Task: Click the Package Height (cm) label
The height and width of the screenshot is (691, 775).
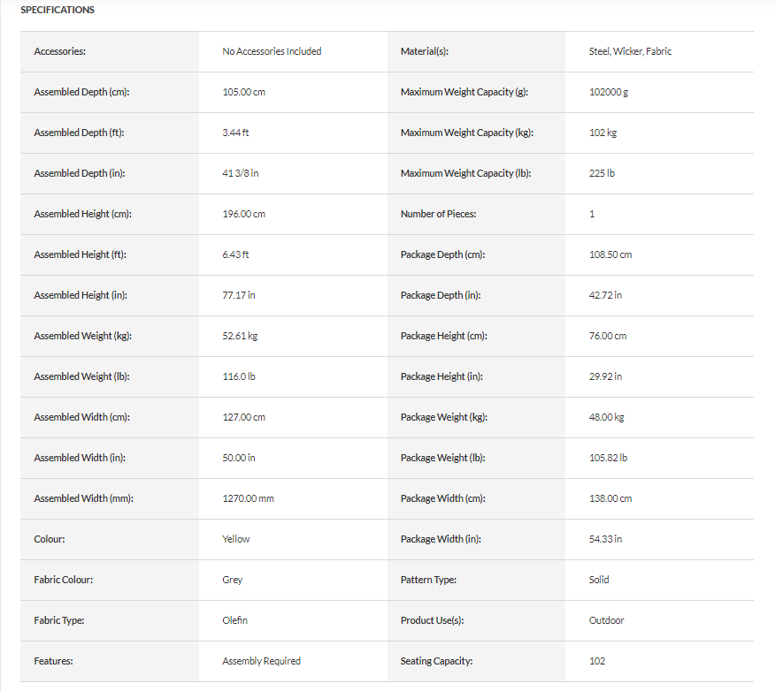Action: (444, 336)
